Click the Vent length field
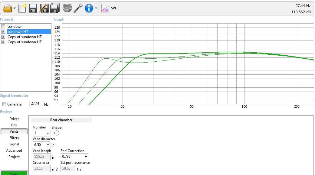The width and height of the screenshot is (315, 175). (41, 157)
